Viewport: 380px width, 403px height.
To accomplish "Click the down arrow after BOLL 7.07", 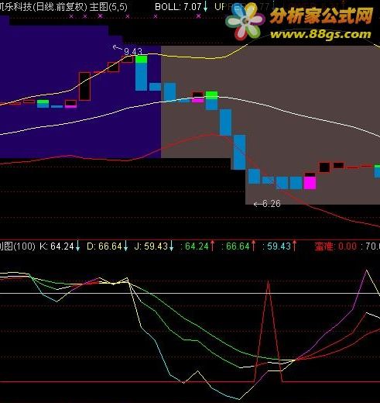I will pos(205,6).
